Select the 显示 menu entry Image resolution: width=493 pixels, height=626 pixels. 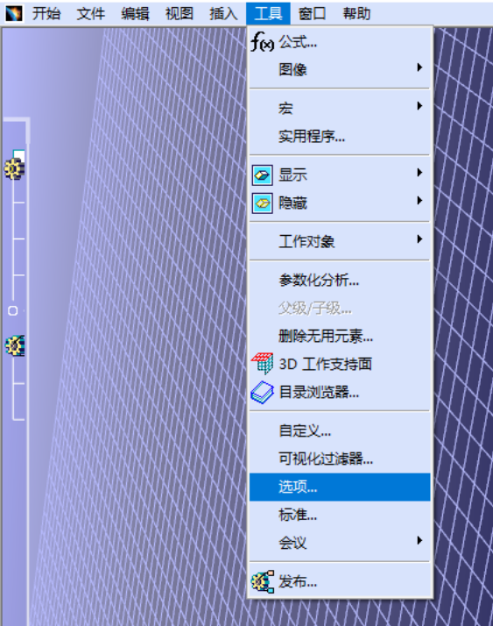340,174
